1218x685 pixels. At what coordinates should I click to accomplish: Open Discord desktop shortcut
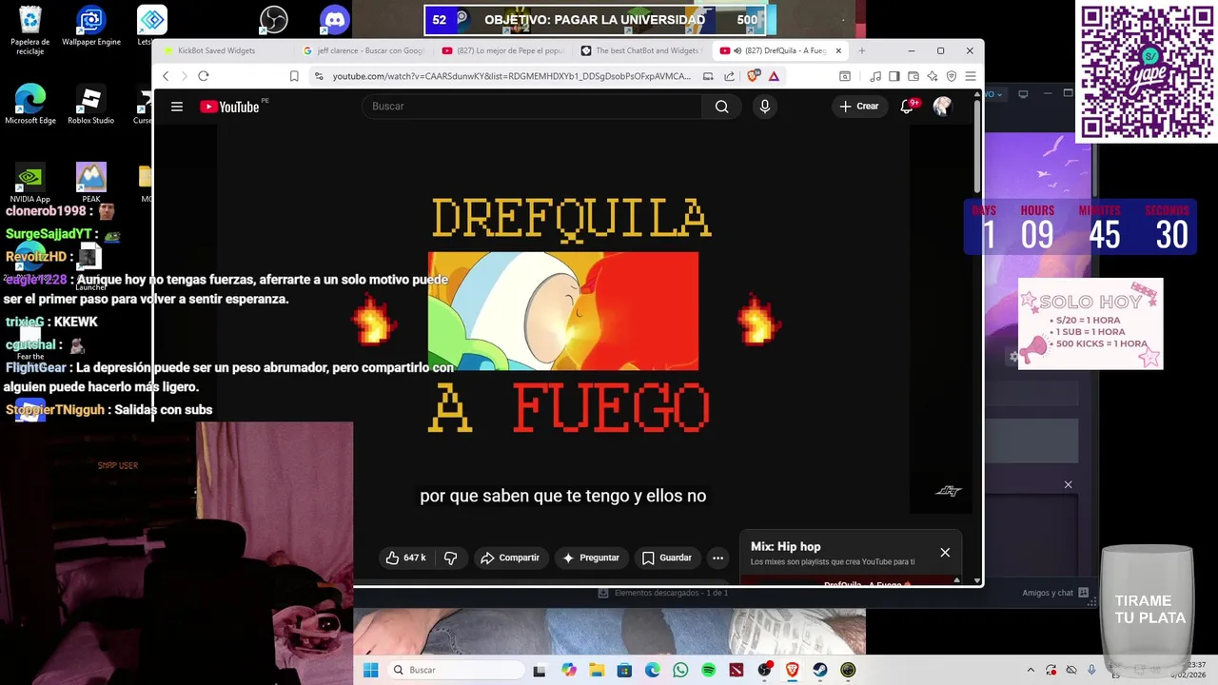point(335,19)
